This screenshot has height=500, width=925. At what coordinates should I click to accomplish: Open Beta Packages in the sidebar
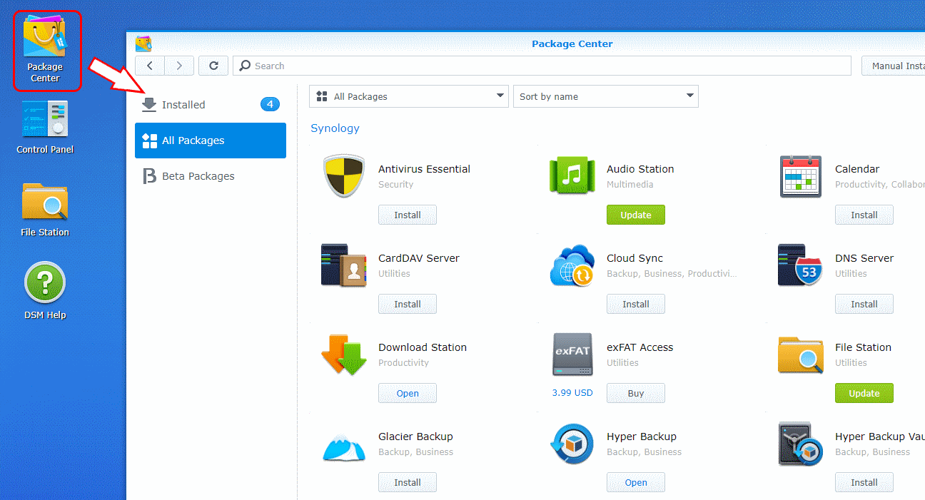pyautogui.click(x=211, y=176)
